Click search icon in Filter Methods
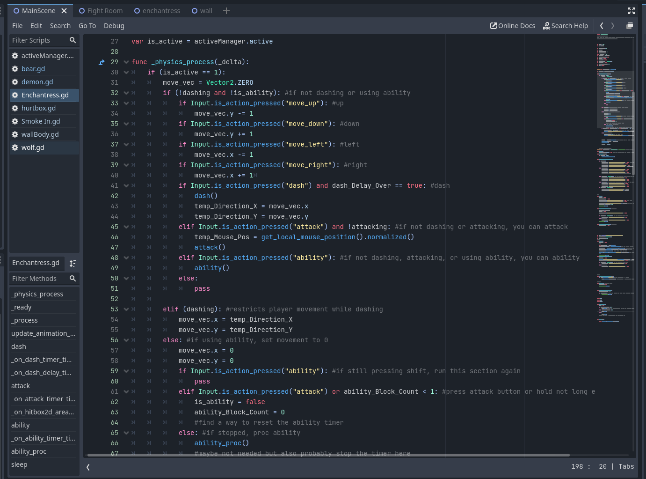 pyautogui.click(x=73, y=279)
